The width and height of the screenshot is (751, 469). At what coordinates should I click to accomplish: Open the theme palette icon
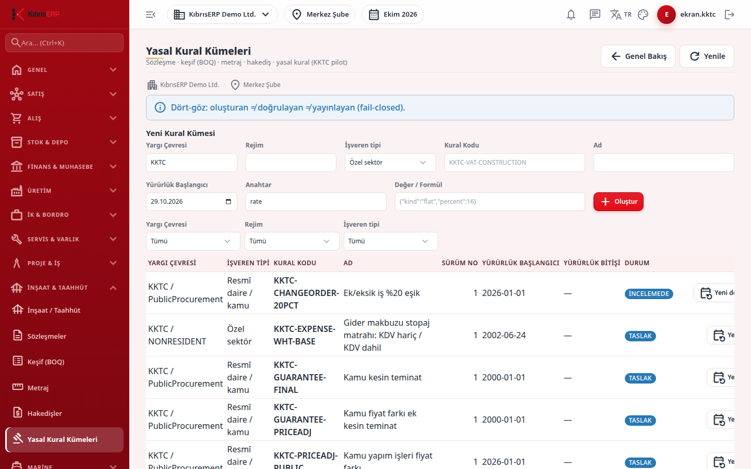coord(643,15)
